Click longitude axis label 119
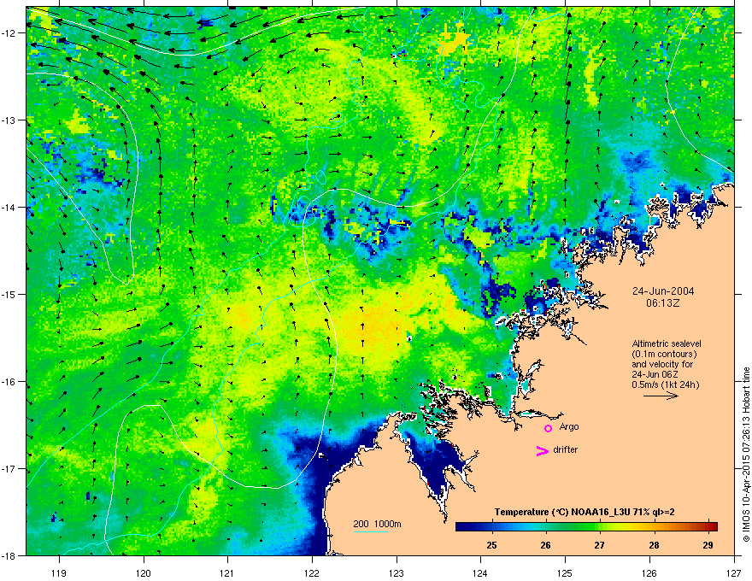The image size is (752, 581). point(59,572)
